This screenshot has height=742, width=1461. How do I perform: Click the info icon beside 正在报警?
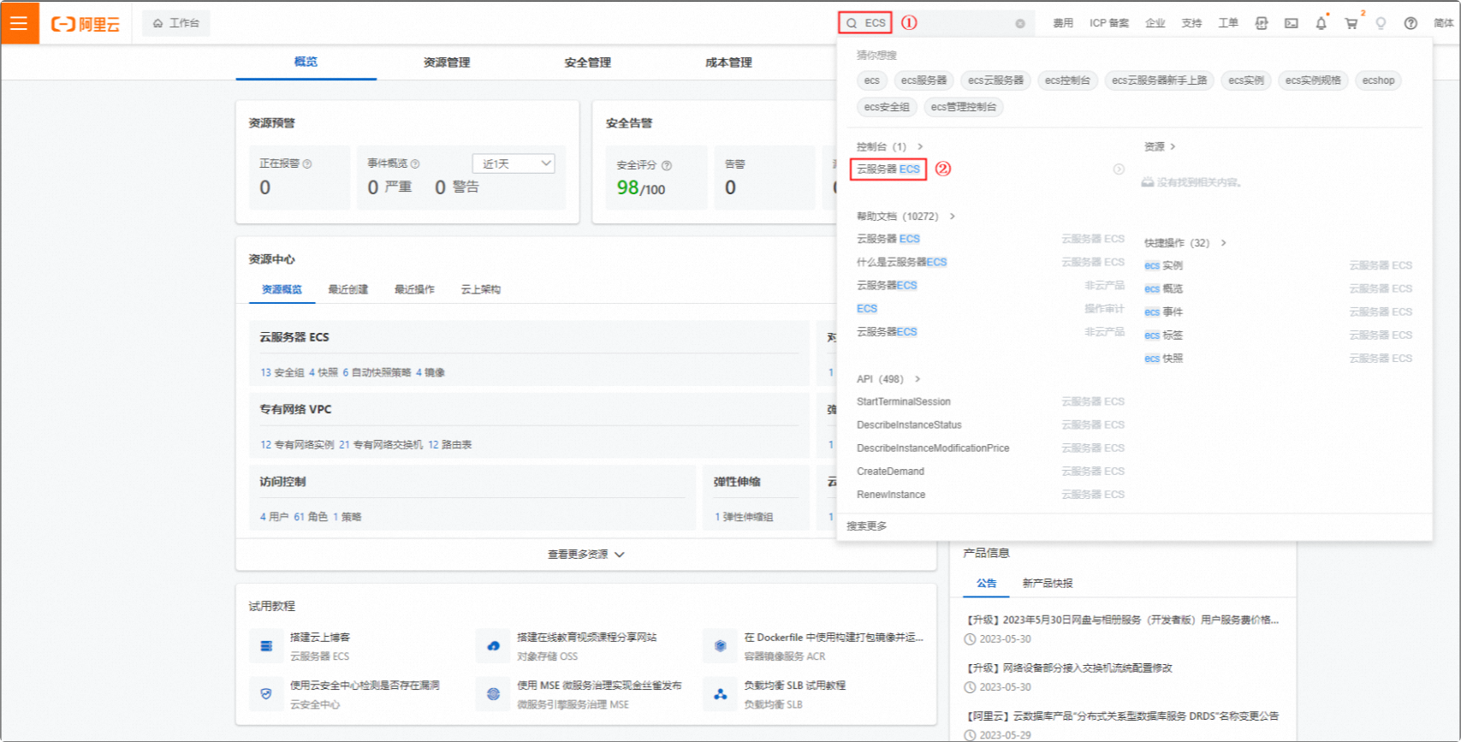click(x=307, y=163)
